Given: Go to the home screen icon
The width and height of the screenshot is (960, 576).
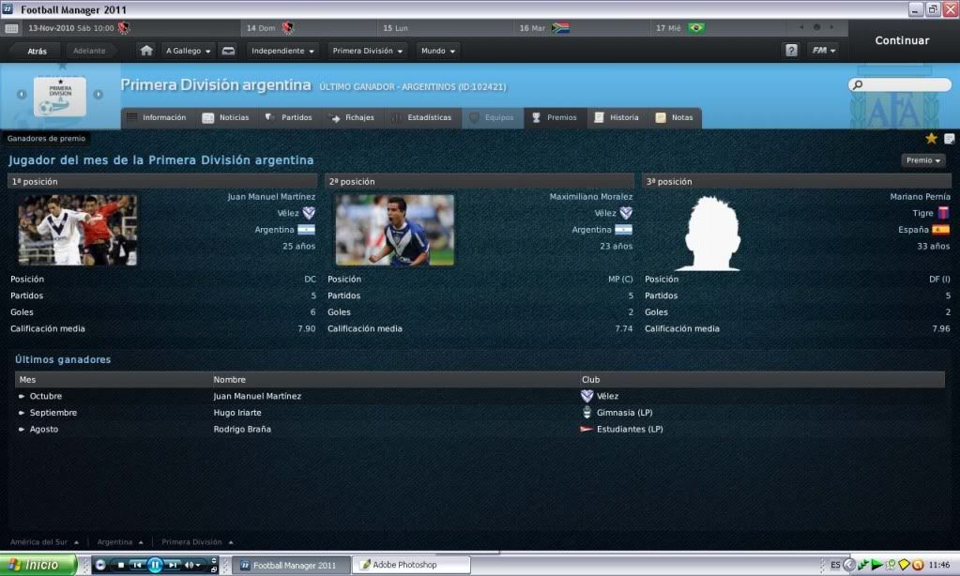Looking at the screenshot, I should [146, 51].
